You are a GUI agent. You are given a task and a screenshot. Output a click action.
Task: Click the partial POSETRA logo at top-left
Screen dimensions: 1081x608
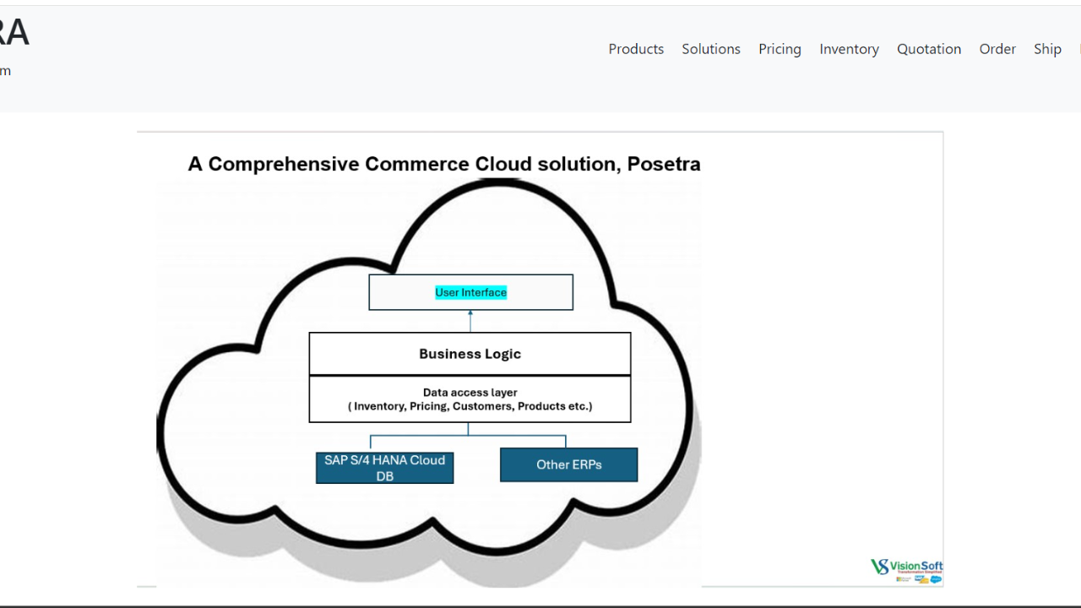(x=14, y=34)
